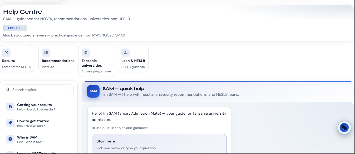Browse Tanzania universities programmes card
Viewport: 355px width, 154px height.
coord(97,61)
